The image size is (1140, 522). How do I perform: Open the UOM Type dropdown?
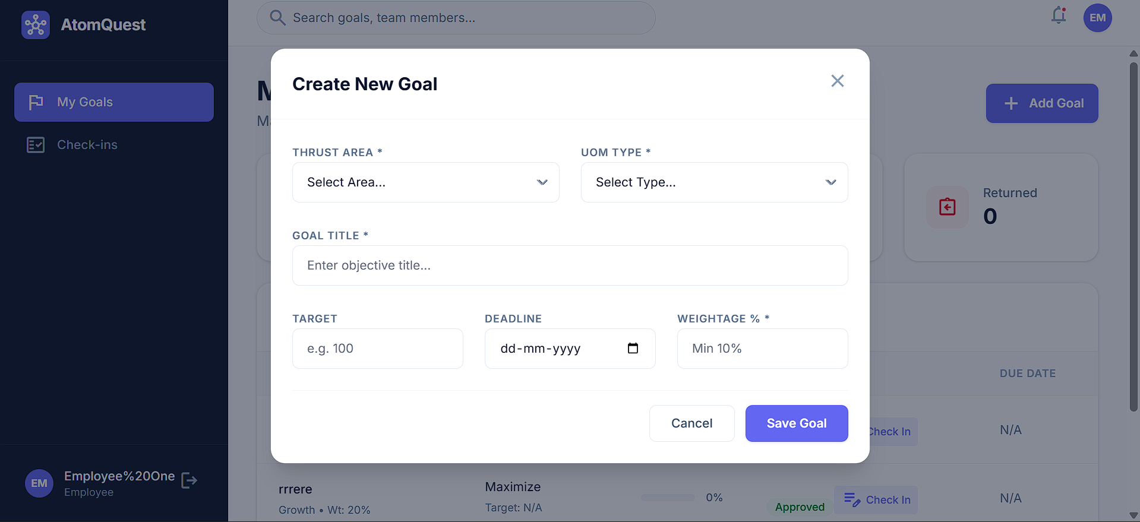pos(715,182)
